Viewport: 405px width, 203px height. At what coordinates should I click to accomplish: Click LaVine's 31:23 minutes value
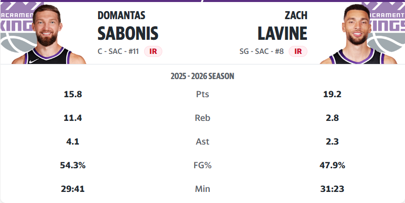[x=332, y=189]
